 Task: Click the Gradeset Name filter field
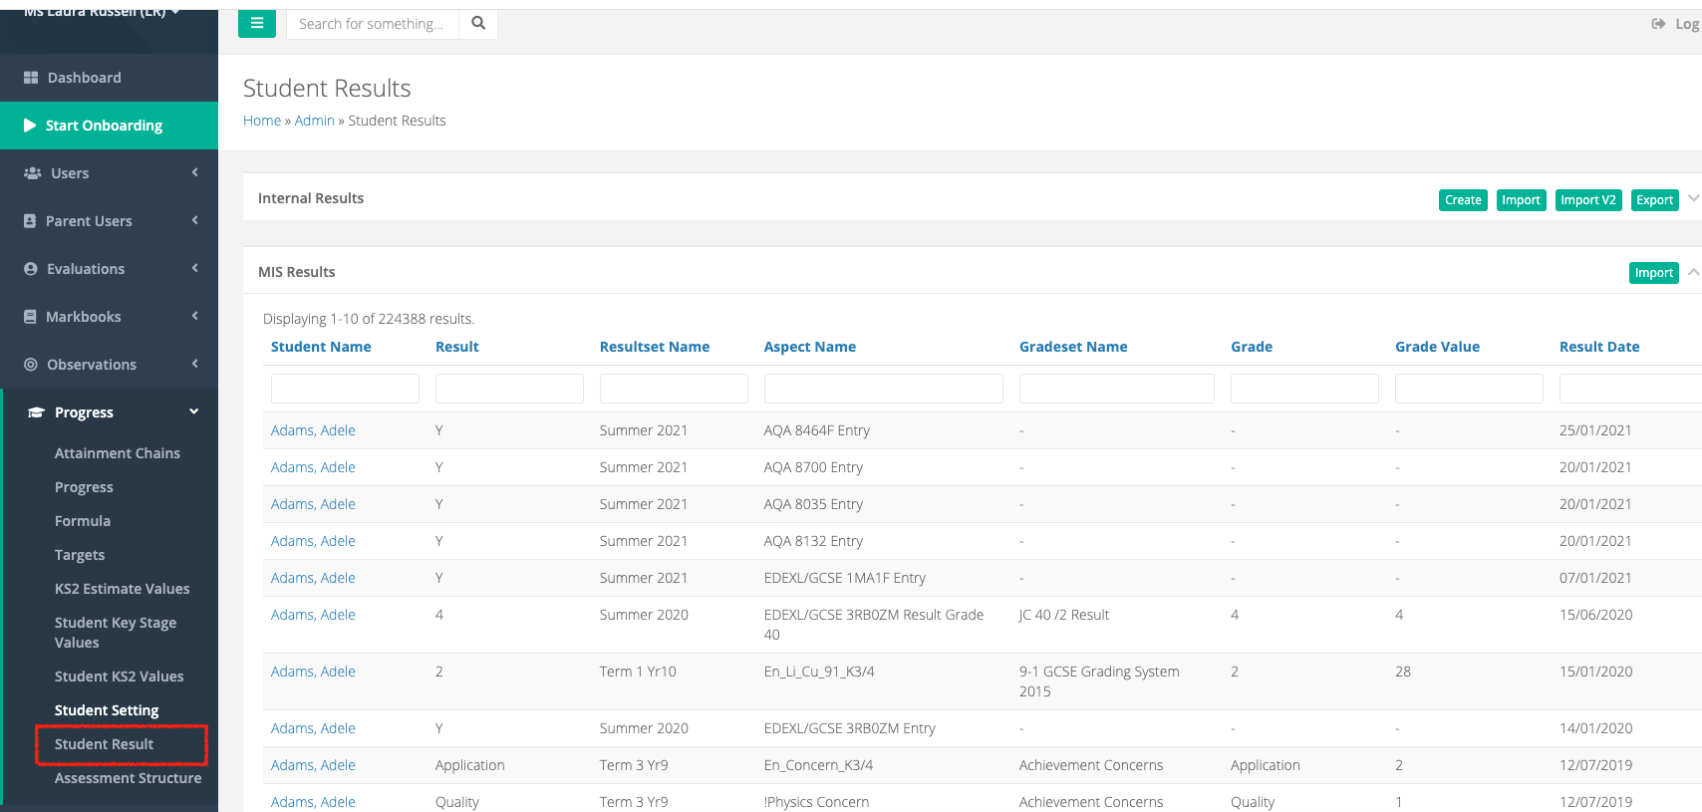tap(1117, 389)
